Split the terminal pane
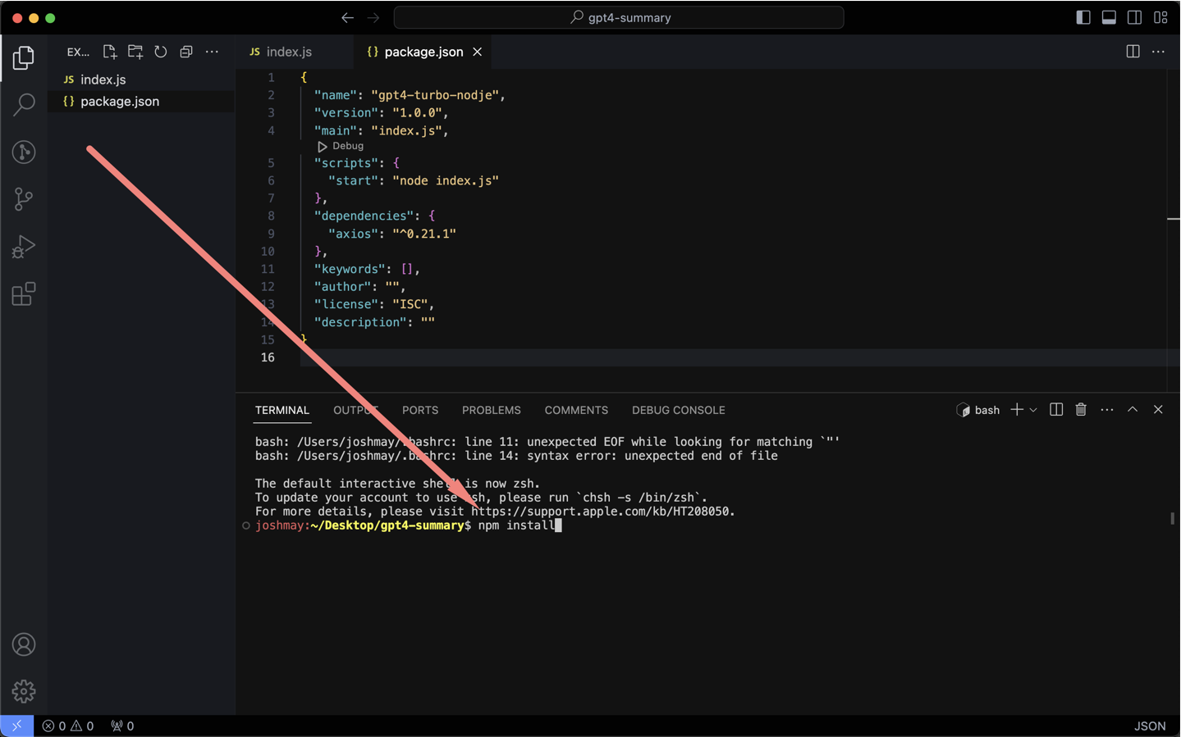 point(1056,410)
